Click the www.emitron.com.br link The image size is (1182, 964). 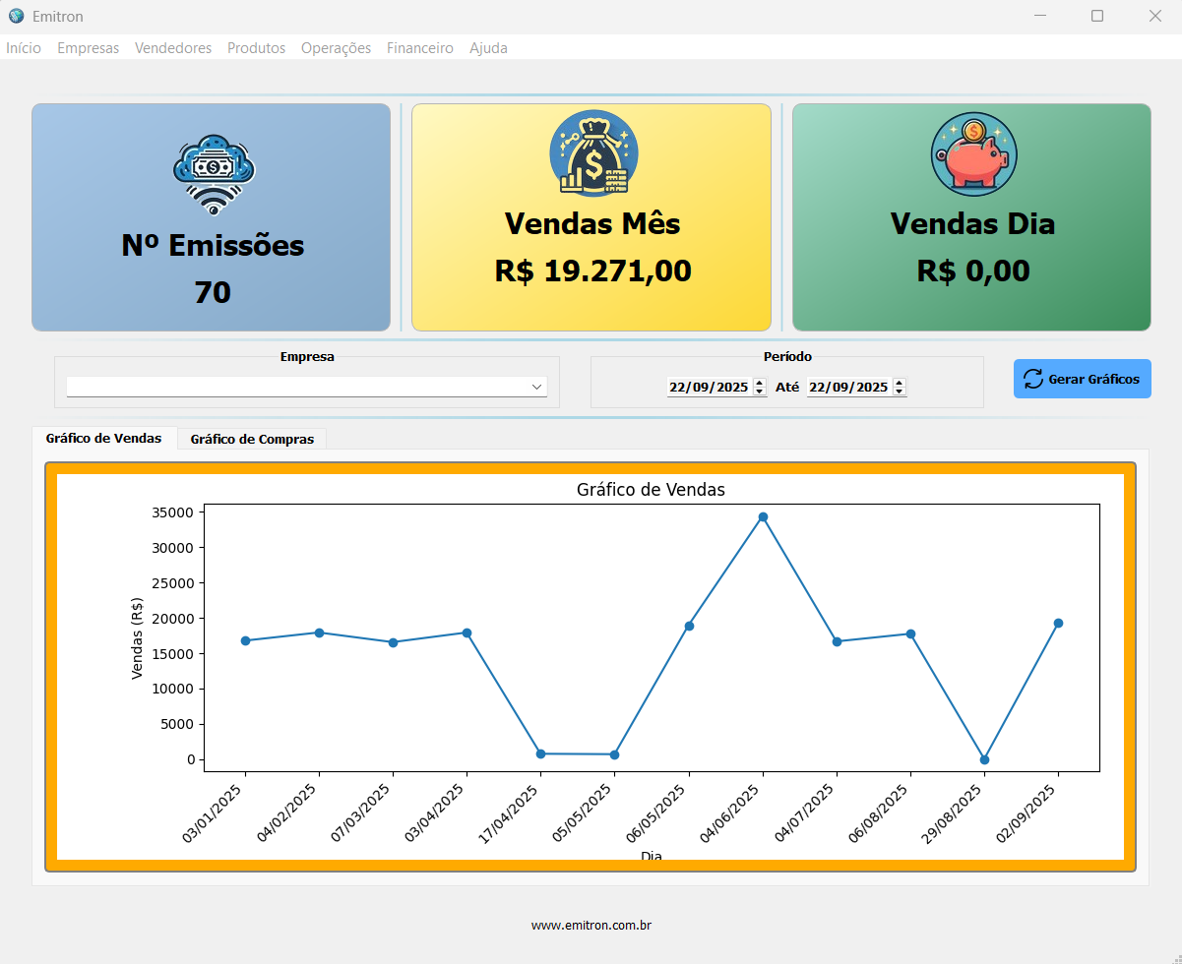click(591, 925)
